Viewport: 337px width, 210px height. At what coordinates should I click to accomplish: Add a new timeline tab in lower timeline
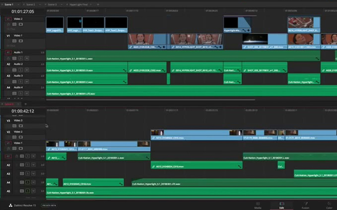(x=26, y=104)
